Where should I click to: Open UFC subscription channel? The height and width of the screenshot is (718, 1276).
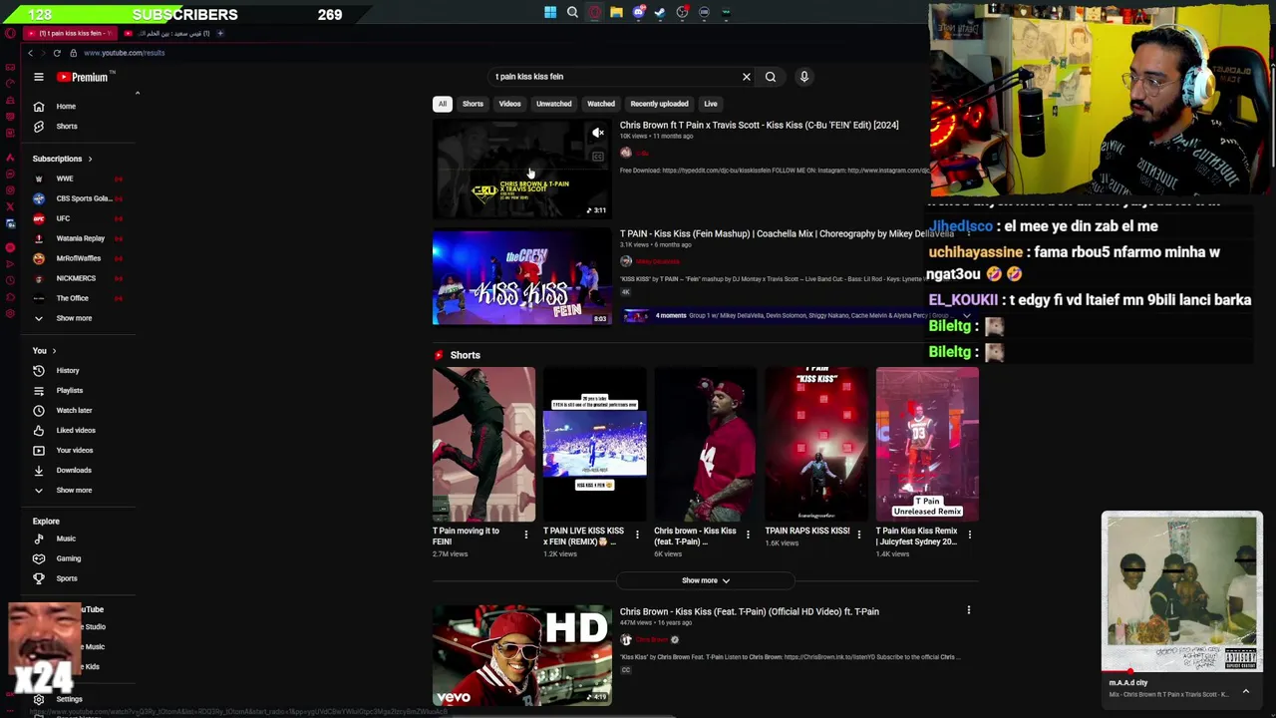[63, 218]
